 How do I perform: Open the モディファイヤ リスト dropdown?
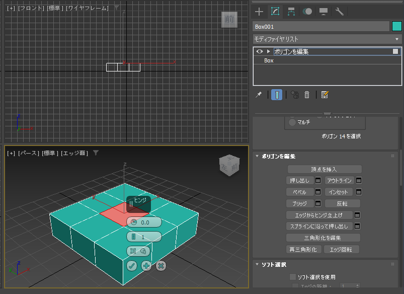[x=327, y=39]
